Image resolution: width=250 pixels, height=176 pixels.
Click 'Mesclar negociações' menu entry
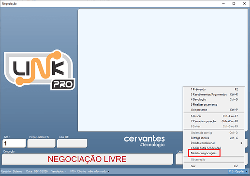(214, 153)
